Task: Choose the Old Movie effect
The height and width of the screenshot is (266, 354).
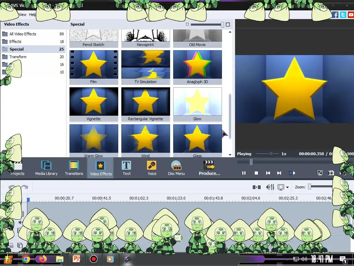Action: [197, 38]
